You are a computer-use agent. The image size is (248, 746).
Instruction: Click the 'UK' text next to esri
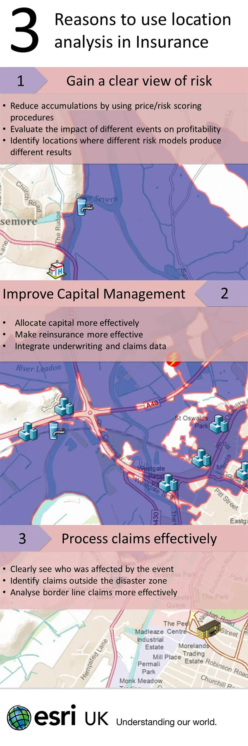(x=96, y=719)
